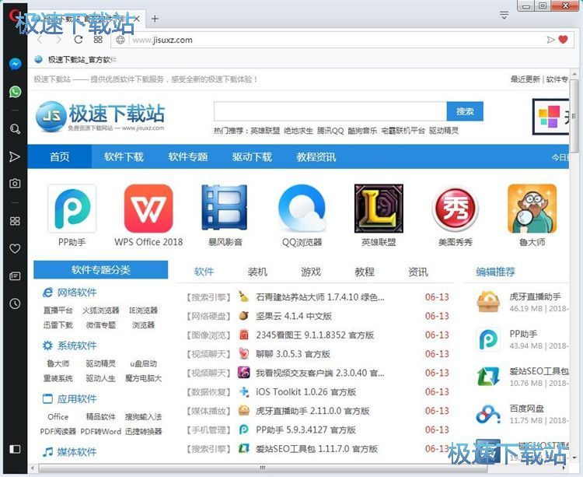Viewport: 583px width, 477px height.
Task: Click the 虎牙直播助手 recommended icon
Action: pos(488,302)
